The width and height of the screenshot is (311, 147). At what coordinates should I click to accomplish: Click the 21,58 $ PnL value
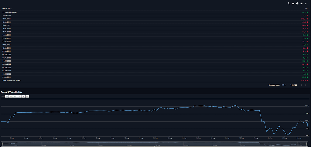coord(305,38)
